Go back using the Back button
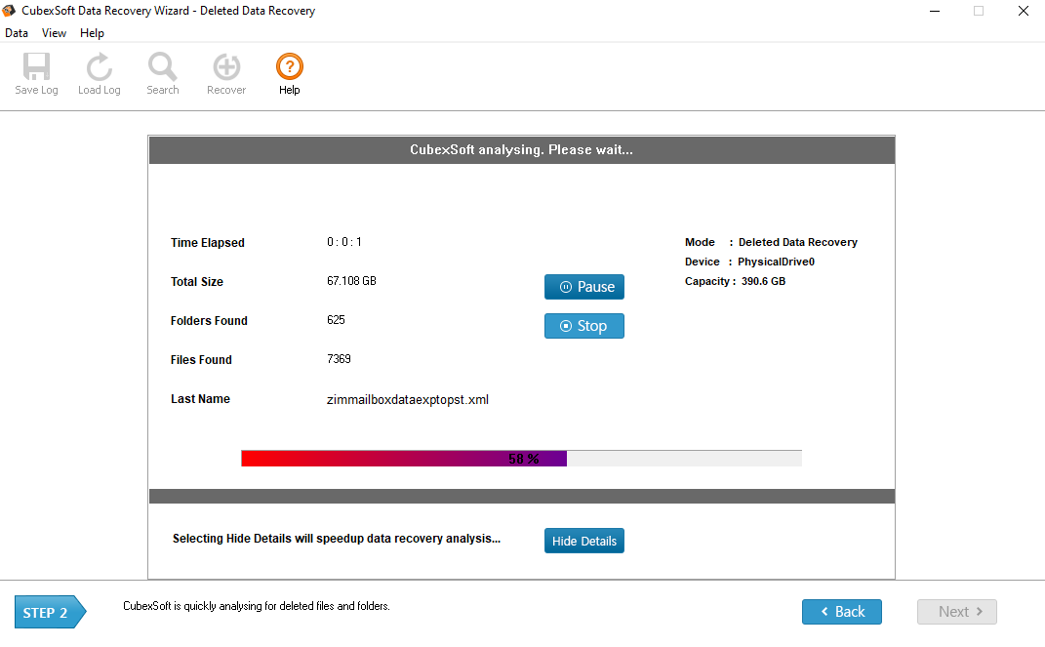Screen dimensions: 1045x647 841,612
